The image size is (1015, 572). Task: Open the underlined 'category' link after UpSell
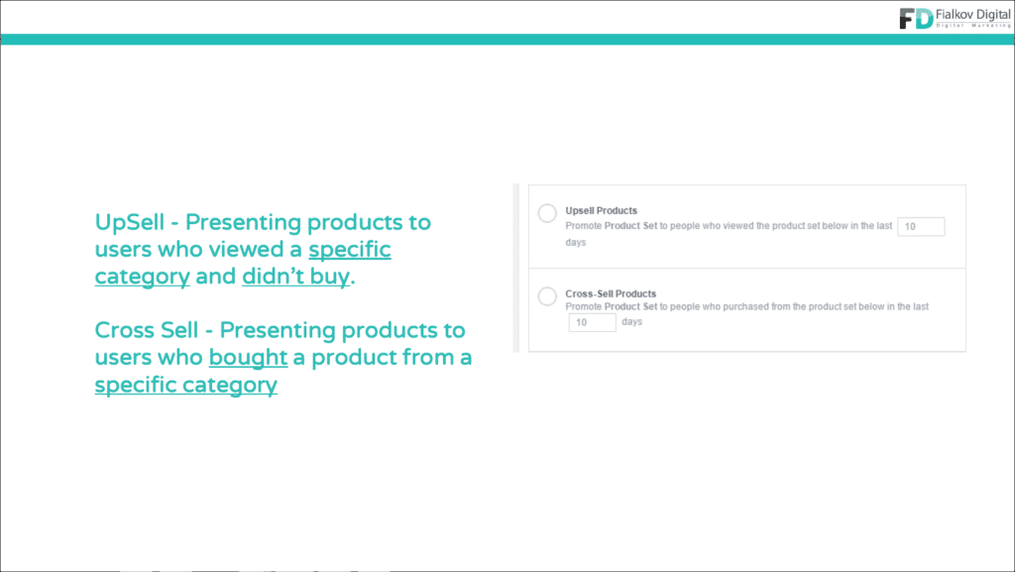(x=143, y=277)
